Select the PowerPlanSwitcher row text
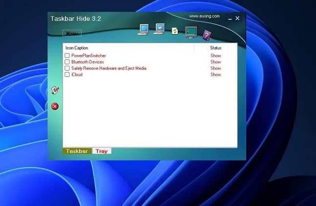This screenshot has height=206, width=316. pos(88,56)
